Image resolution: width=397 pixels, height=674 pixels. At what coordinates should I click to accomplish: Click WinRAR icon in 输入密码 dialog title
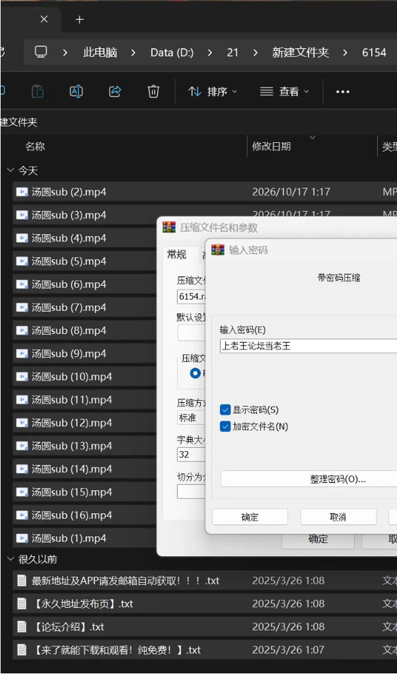(x=218, y=250)
